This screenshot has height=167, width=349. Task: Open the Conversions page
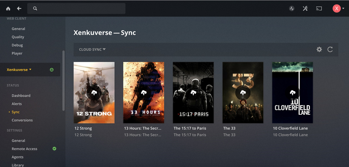pos(22,120)
